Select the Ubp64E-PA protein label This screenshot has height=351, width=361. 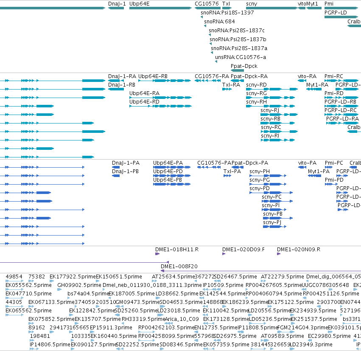point(168,163)
